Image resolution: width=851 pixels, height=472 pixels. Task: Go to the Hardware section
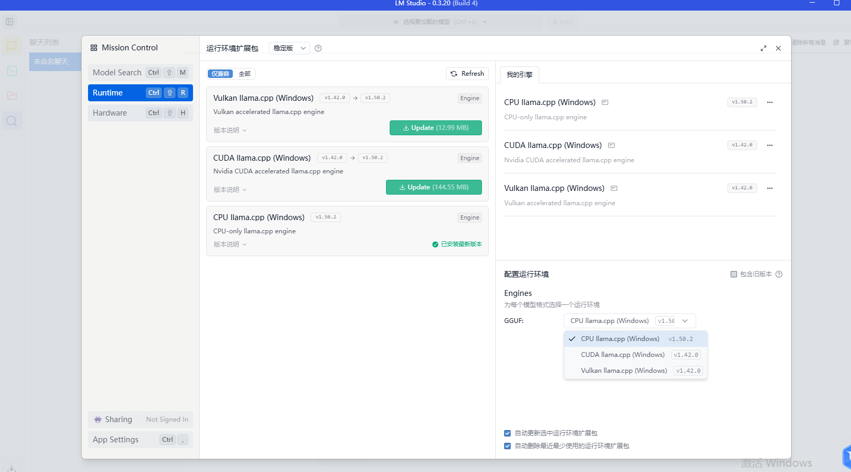[141, 113]
